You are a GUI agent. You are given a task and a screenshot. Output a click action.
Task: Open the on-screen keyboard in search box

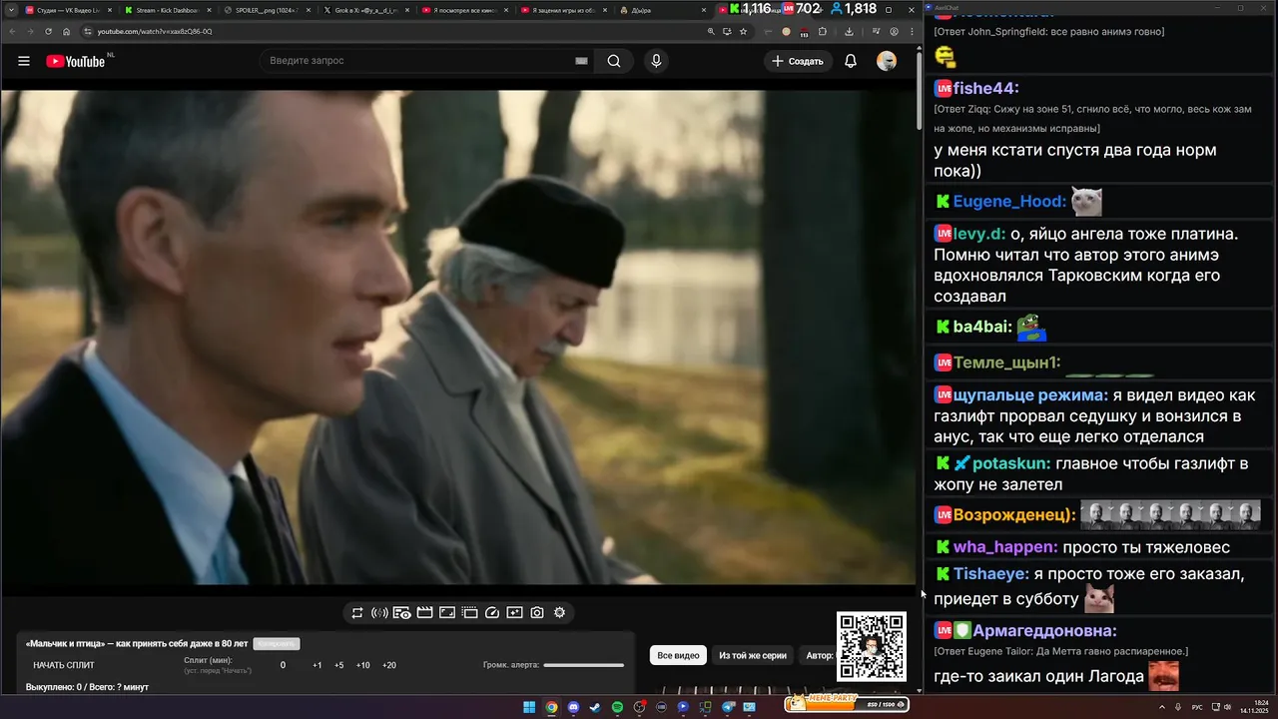581,61
